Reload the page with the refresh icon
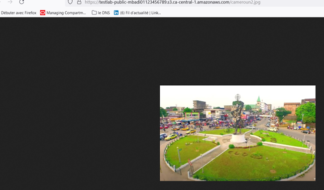324x190 pixels. click(21, 2)
